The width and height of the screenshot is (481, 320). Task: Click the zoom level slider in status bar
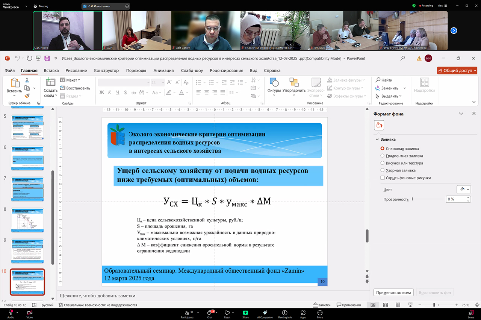[x=437, y=305]
